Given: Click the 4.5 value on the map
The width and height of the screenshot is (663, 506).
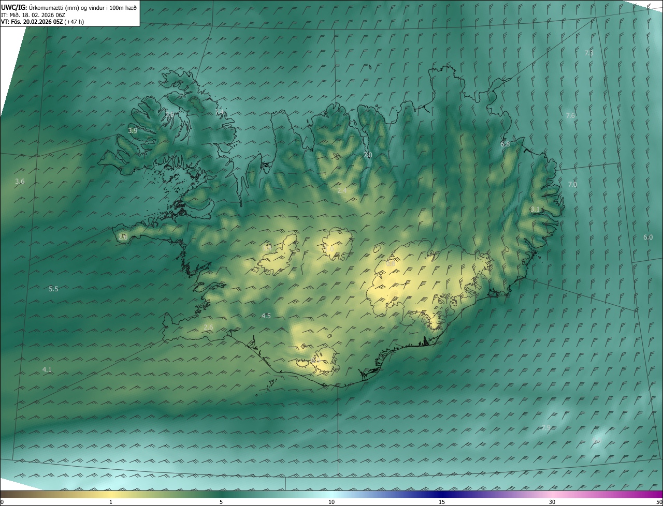Looking at the screenshot, I should (266, 316).
